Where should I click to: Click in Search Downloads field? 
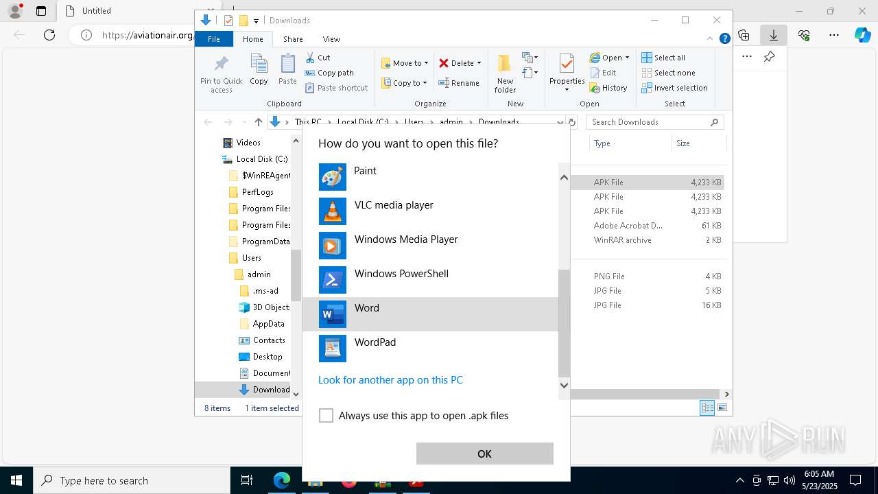654,122
